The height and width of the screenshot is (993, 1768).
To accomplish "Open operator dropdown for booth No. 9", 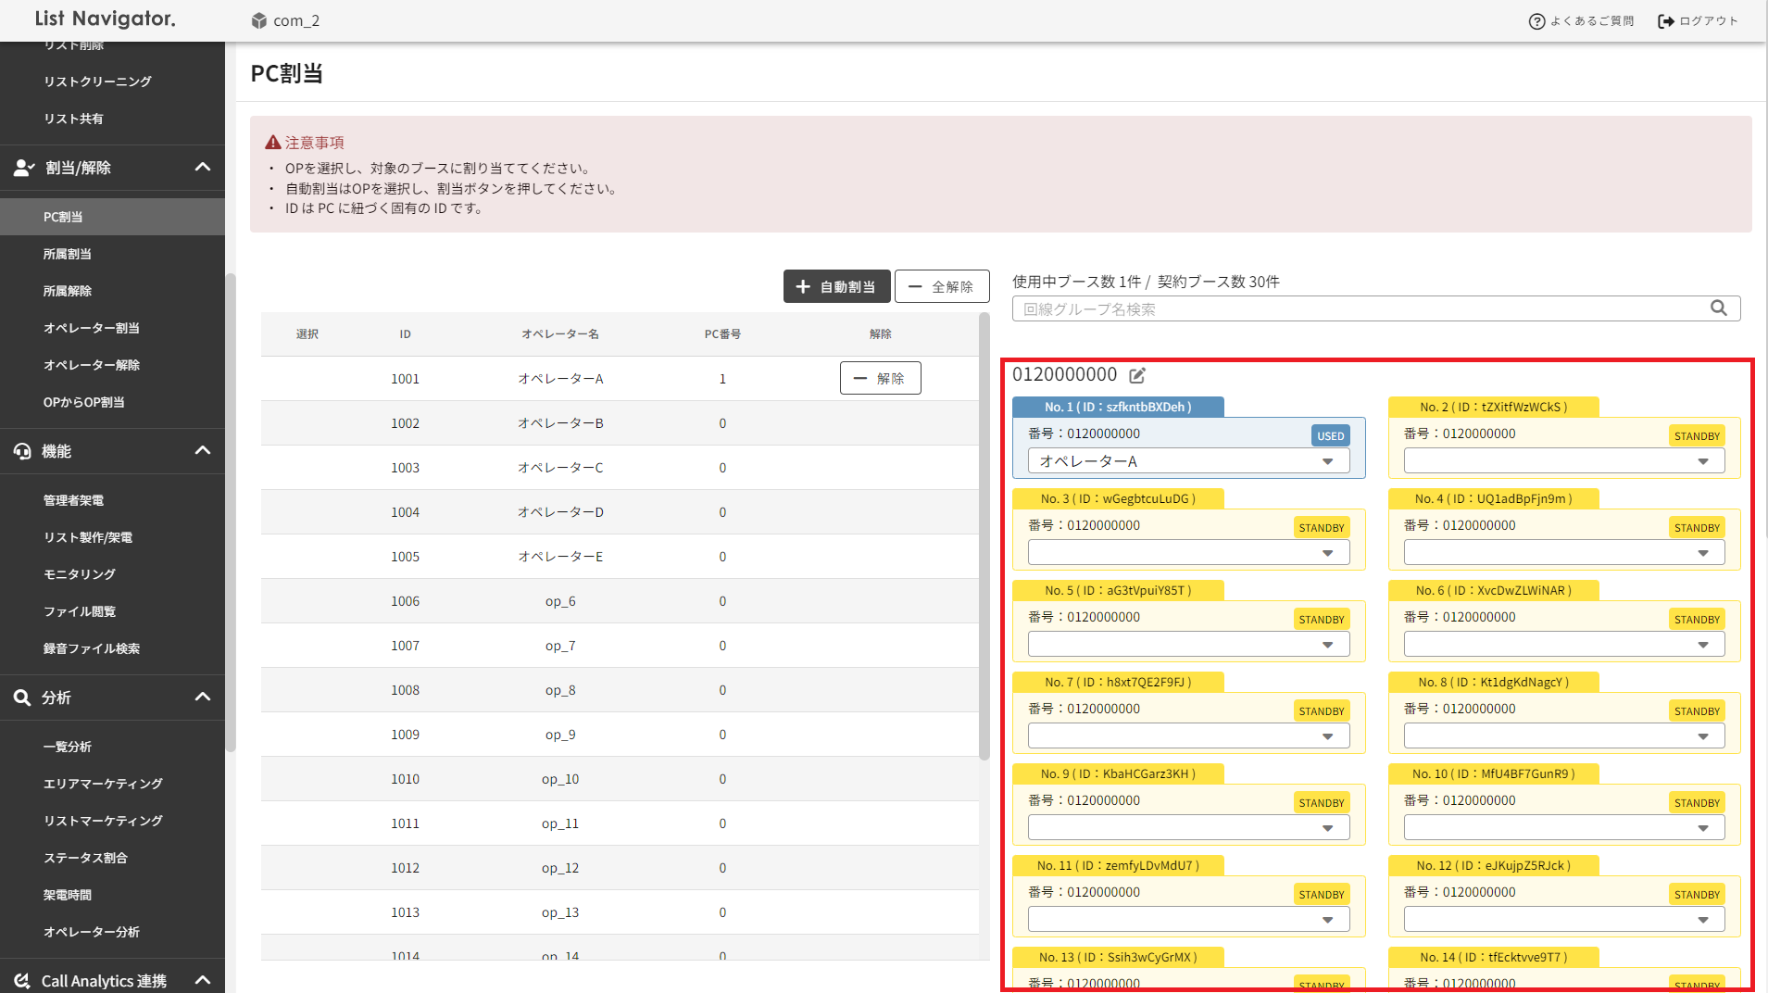I will click(1188, 828).
